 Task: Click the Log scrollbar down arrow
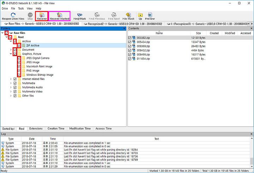(x=252, y=166)
